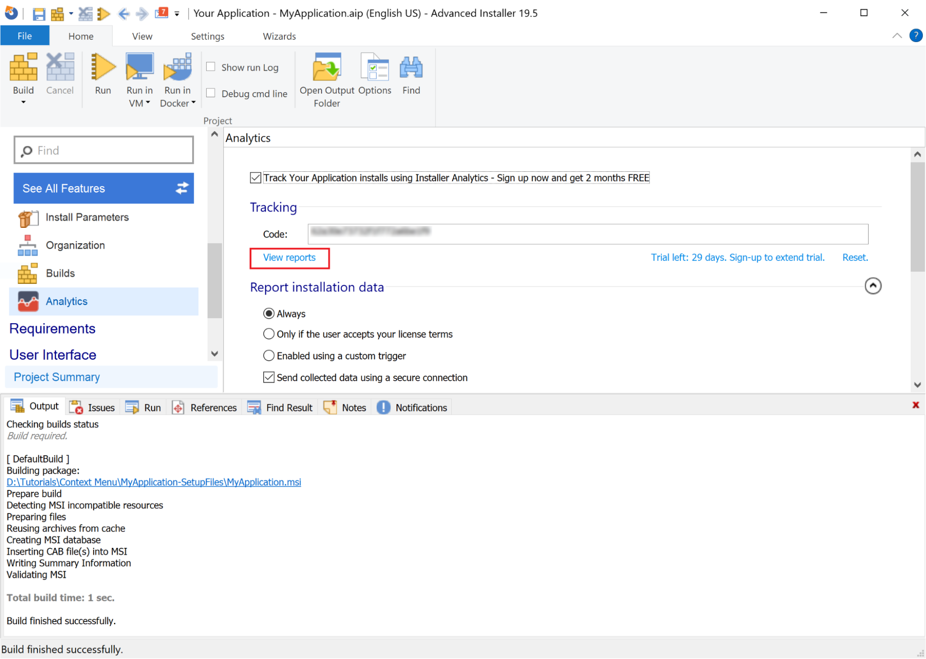
Task: Switch to the Find Result tab
Action: (x=280, y=408)
